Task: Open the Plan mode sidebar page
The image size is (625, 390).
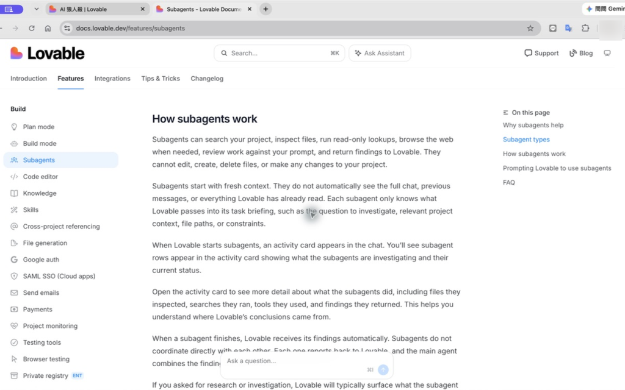Action: (38, 127)
